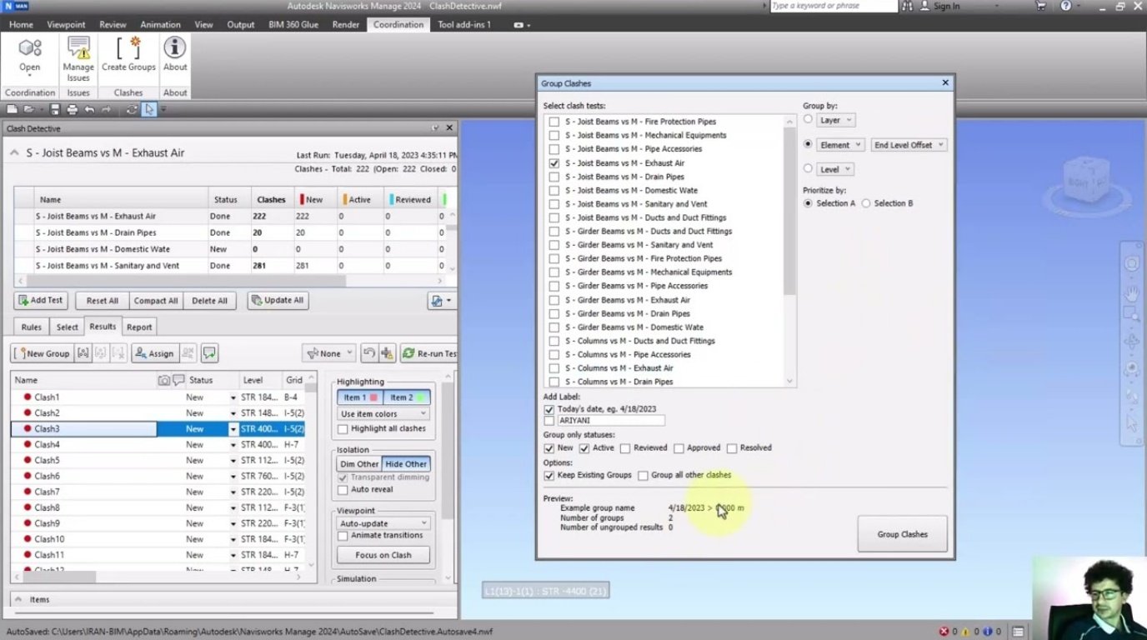Select the Selection B radio button

tap(866, 203)
